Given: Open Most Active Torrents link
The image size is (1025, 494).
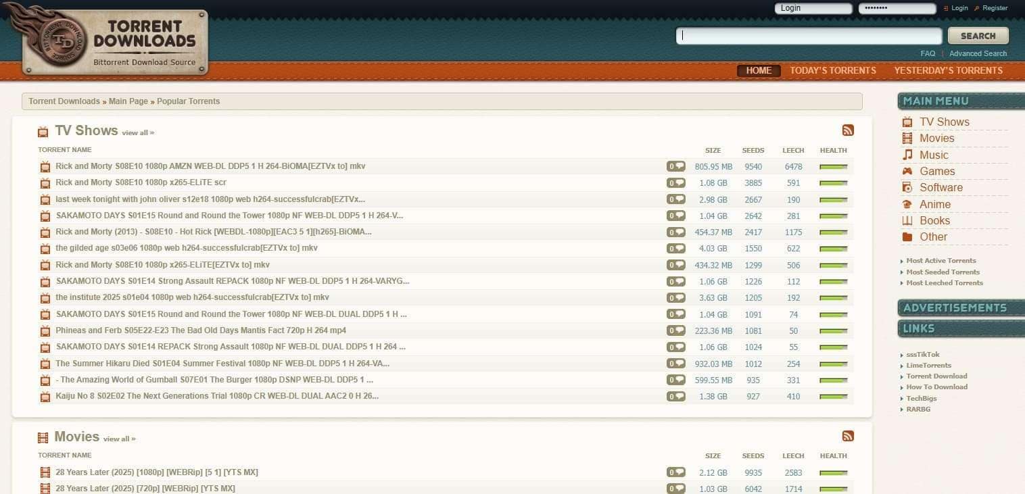Looking at the screenshot, I should [941, 260].
